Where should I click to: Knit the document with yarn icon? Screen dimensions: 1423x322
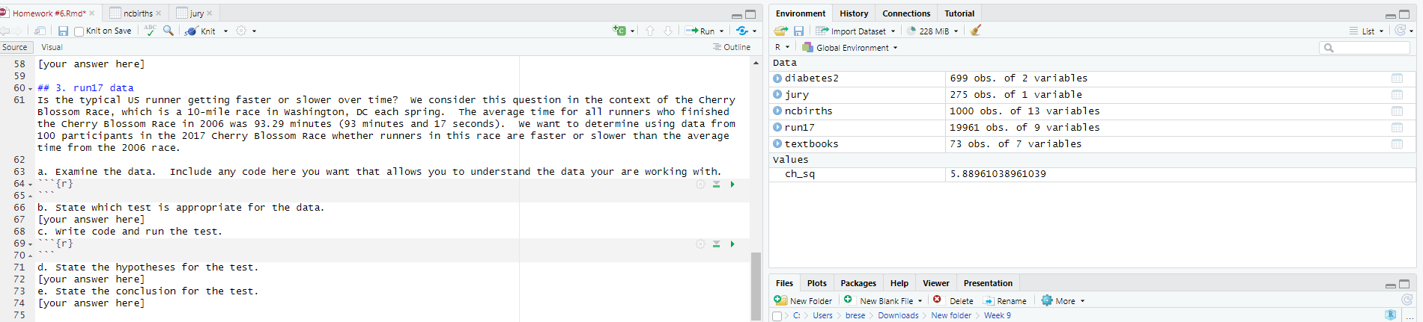coord(200,31)
